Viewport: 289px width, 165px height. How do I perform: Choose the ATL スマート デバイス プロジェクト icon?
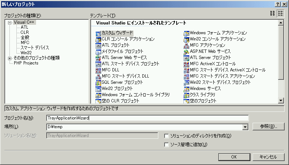tap(98, 64)
